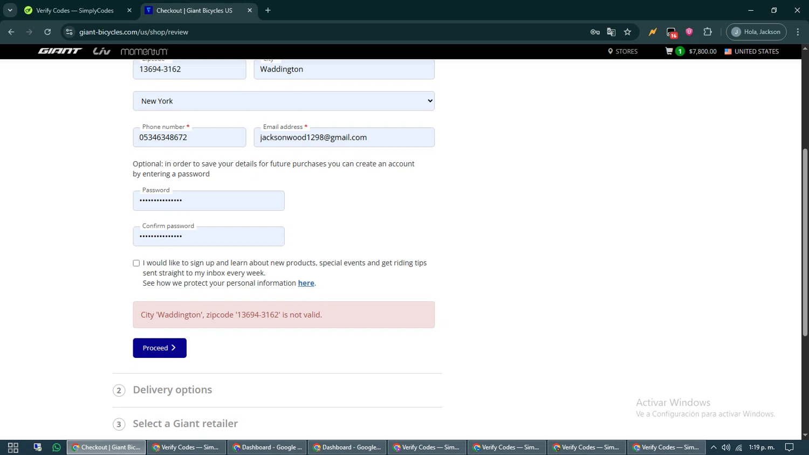Viewport: 809px width, 455px height.
Task: Close the Checkout tab
Action: pos(250,10)
